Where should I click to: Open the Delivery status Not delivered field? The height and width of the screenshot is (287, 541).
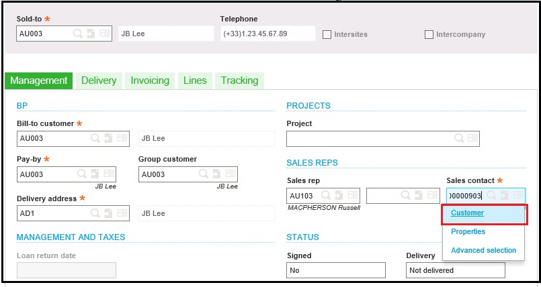(456, 270)
